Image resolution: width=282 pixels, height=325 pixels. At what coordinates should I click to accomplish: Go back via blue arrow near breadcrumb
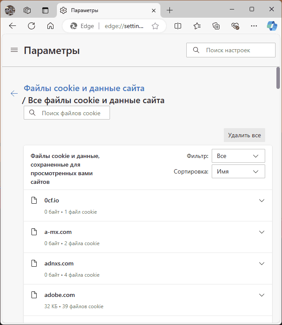[x=14, y=94]
